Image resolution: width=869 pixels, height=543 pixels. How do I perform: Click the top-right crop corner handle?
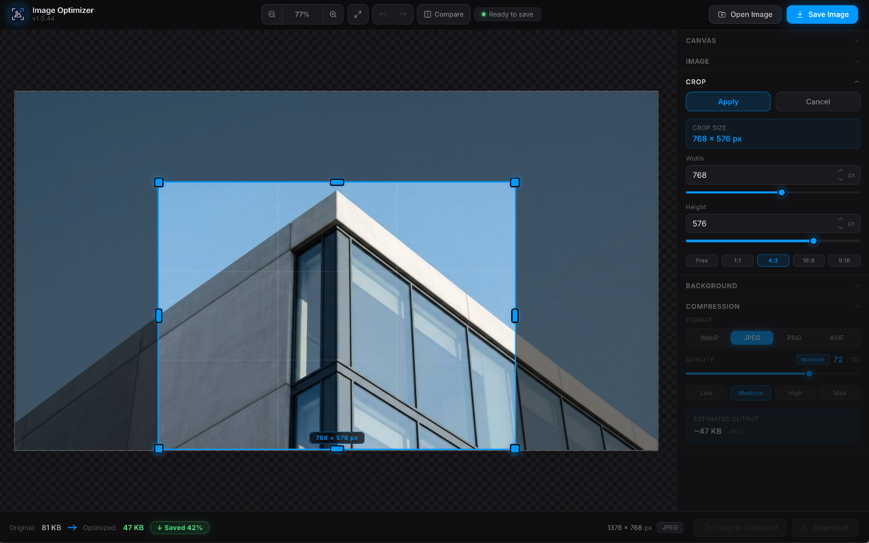515,182
